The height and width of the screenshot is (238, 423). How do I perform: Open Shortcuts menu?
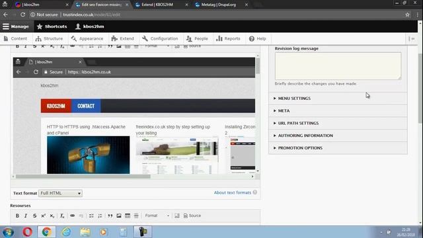tap(52, 26)
